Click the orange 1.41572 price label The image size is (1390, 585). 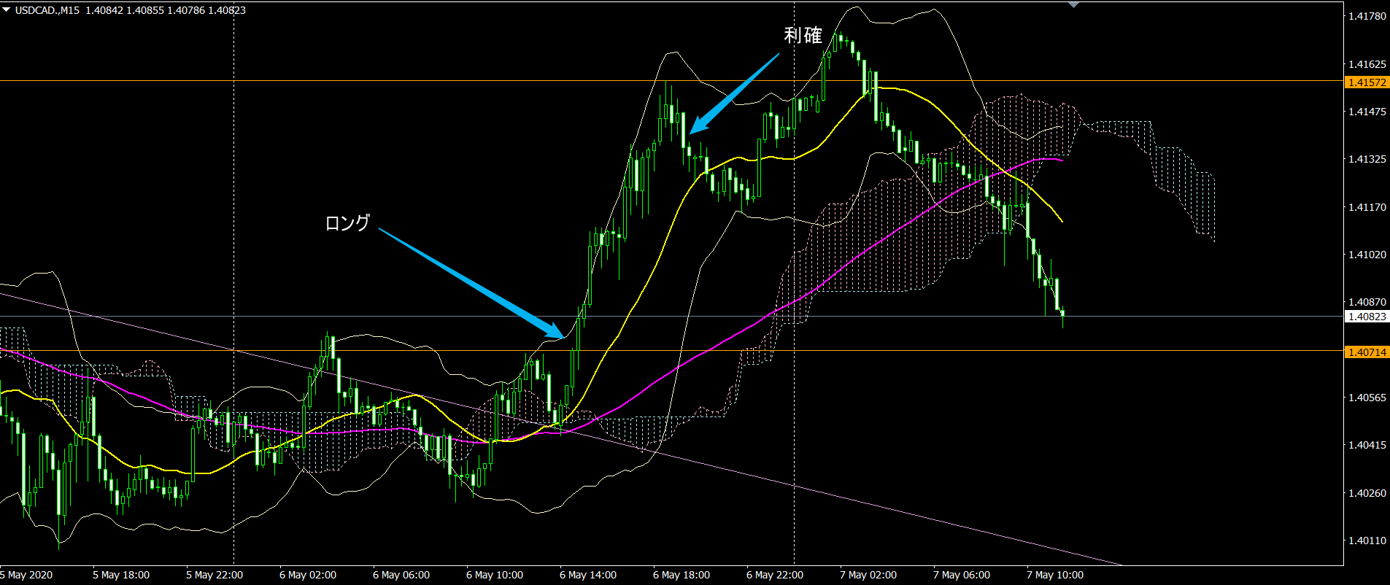pyautogui.click(x=1367, y=82)
